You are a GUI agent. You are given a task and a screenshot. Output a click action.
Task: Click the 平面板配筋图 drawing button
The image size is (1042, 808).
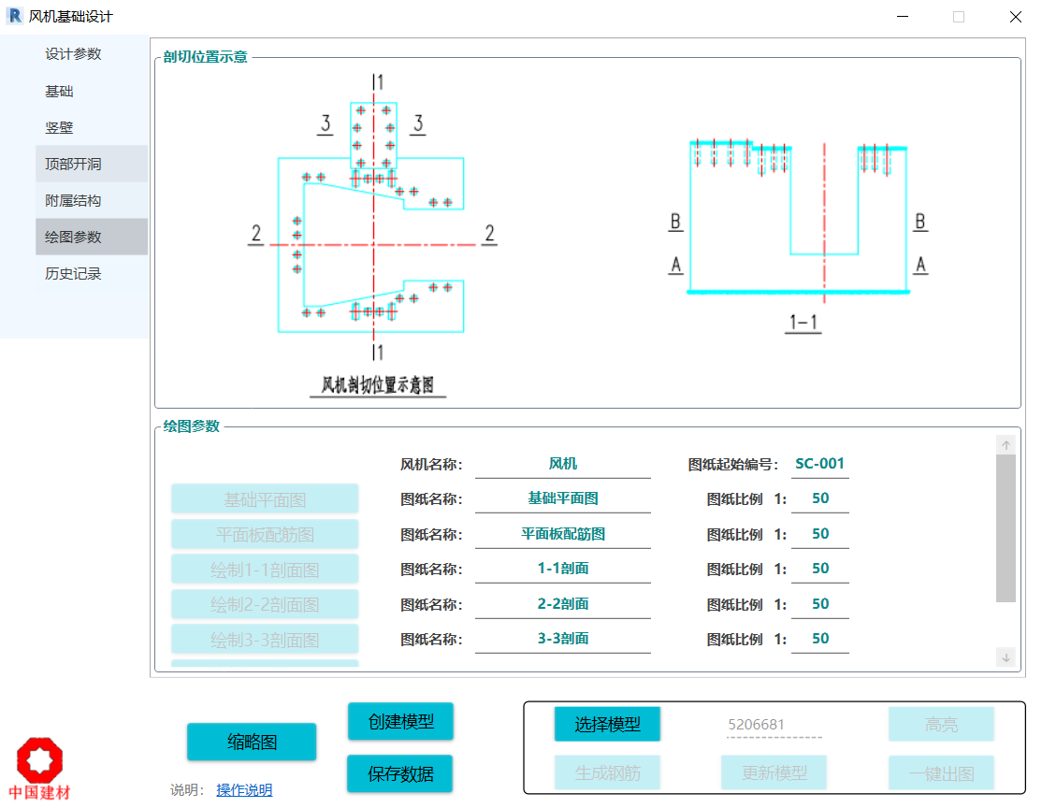(265, 534)
